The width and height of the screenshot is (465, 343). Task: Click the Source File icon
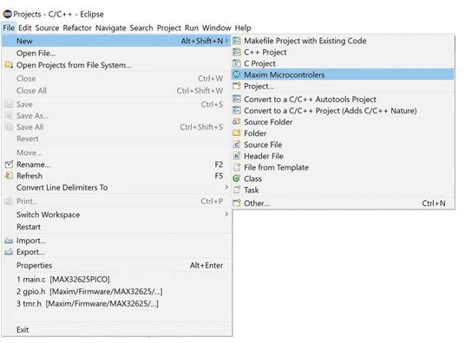click(x=236, y=145)
